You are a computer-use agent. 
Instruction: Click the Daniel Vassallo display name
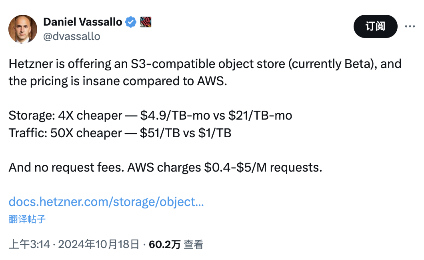point(82,22)
